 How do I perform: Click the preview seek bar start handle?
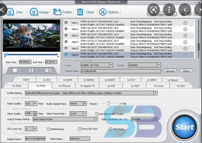(6, 55)
